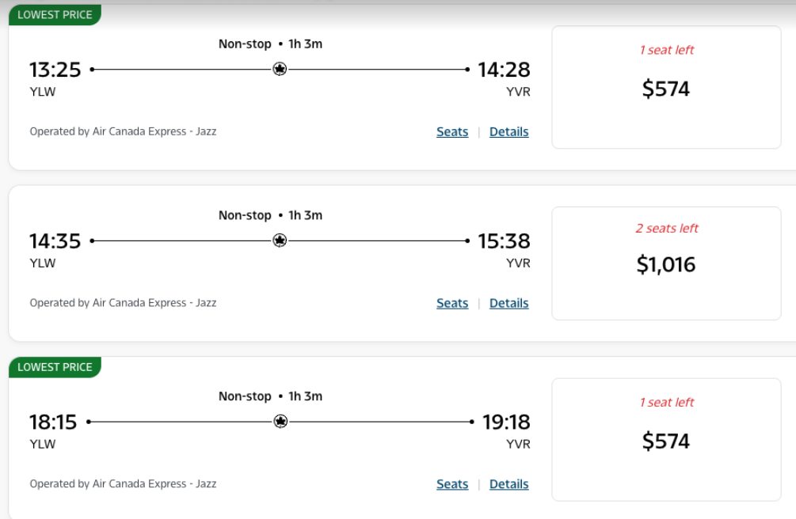Image resolution: width=796 pixels, height=519 pixels.
Task: Select the $574 fare on the 18:15 flight
Action: pos(665,441)
